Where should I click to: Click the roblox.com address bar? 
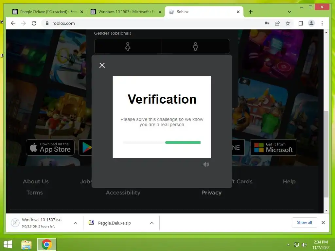click(154, 23)
